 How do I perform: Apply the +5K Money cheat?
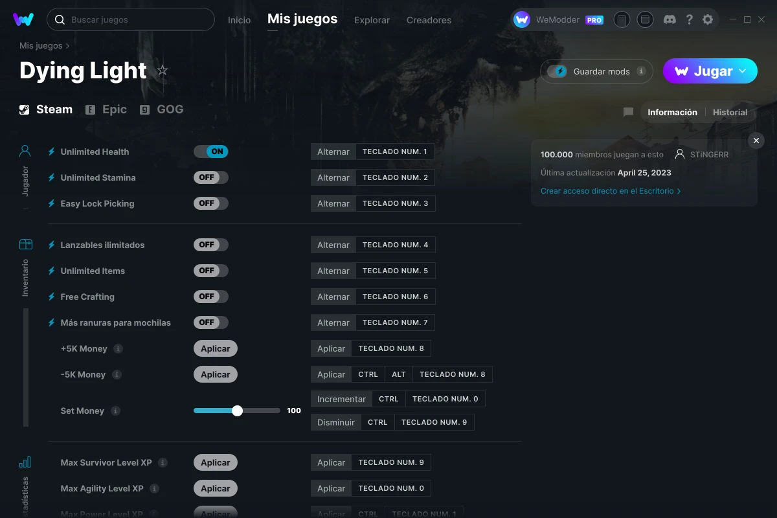pos(216,348)
